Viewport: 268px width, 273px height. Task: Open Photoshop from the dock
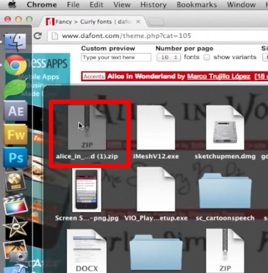16,157
